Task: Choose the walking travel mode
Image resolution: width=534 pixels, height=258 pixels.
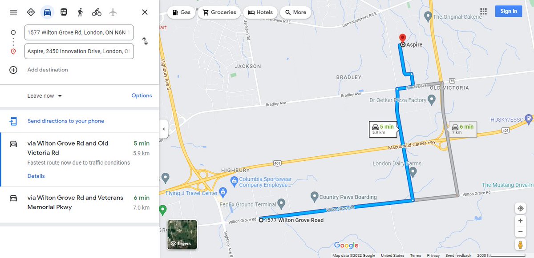Action: point(80,12)
